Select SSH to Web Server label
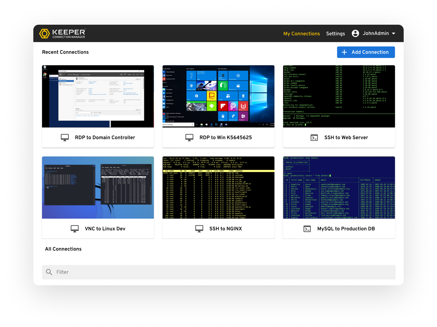Image resolution: width=437 pixels, height=327 pixels. [346, 138]
